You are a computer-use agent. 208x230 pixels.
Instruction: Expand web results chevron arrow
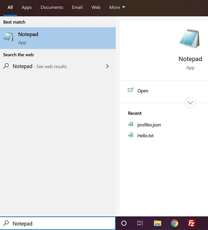click(107, 66)
